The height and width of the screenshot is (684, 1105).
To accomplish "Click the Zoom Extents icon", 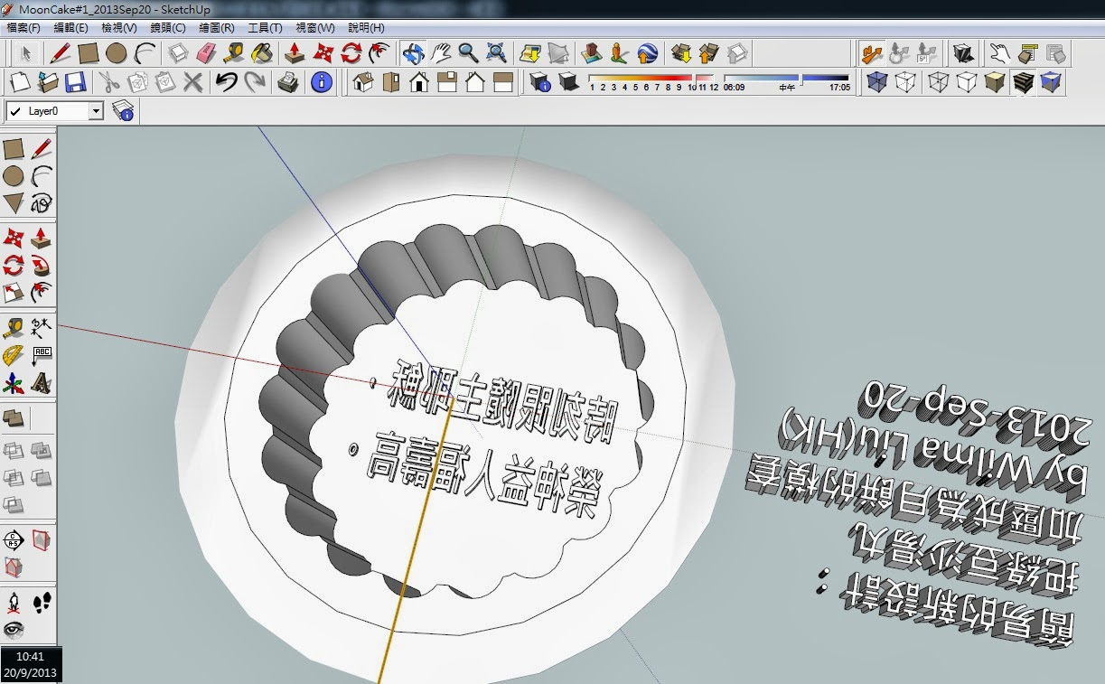I will tap(496, 52).
